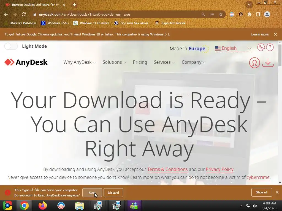
Task: Show hidden tray icons arrow
Action: (241, 206)
